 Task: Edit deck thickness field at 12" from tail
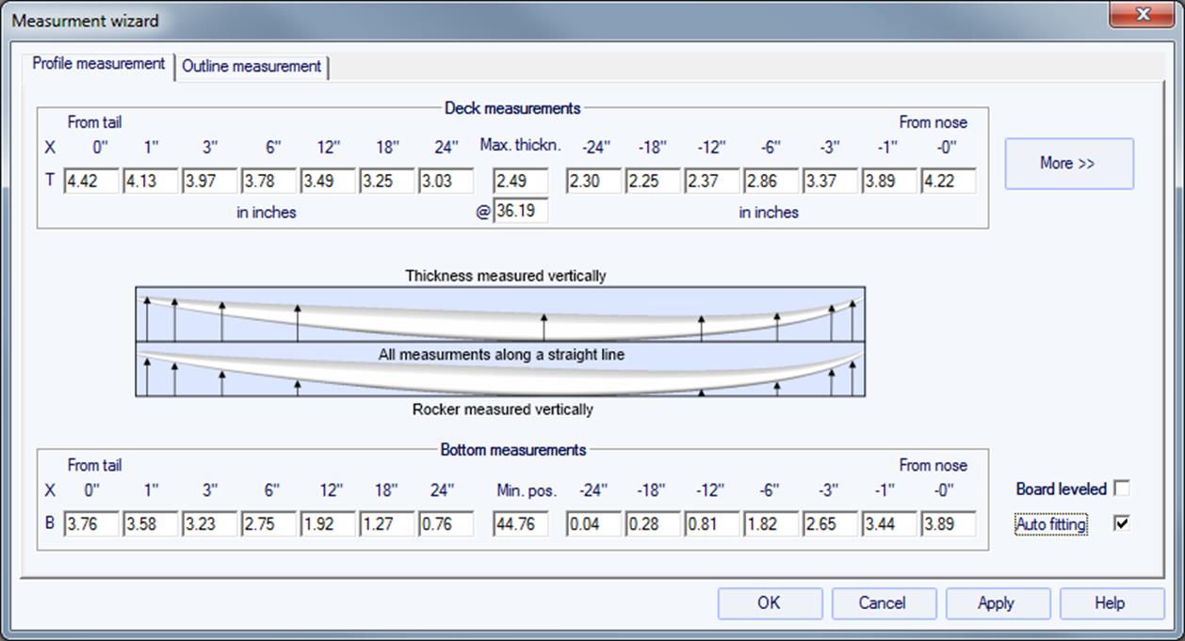328,181
